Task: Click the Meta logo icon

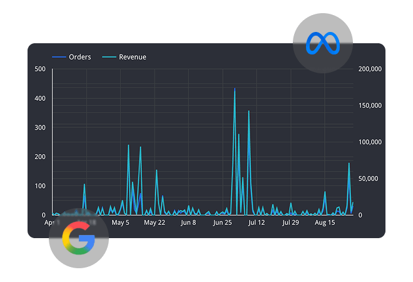Action: click(x=322, y=43)
